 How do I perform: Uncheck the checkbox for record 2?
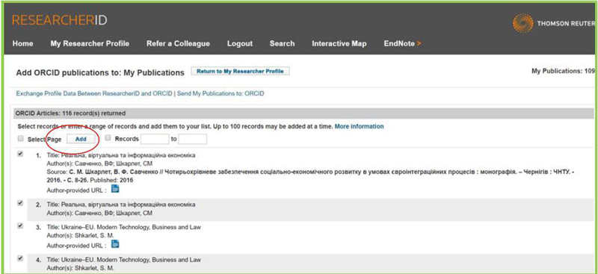pos(21,204)
